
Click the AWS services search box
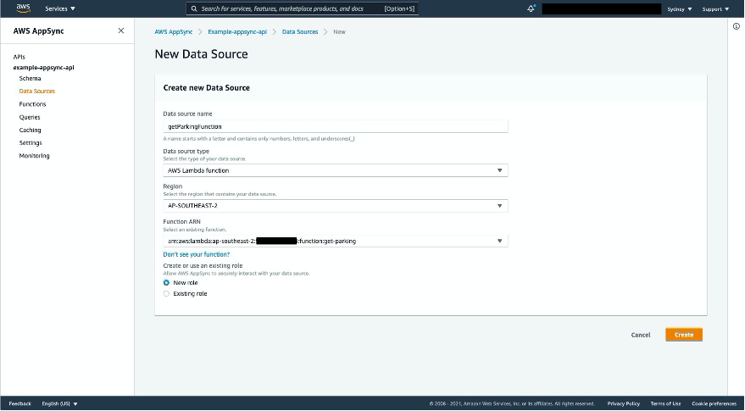click(x=303, y=8)
